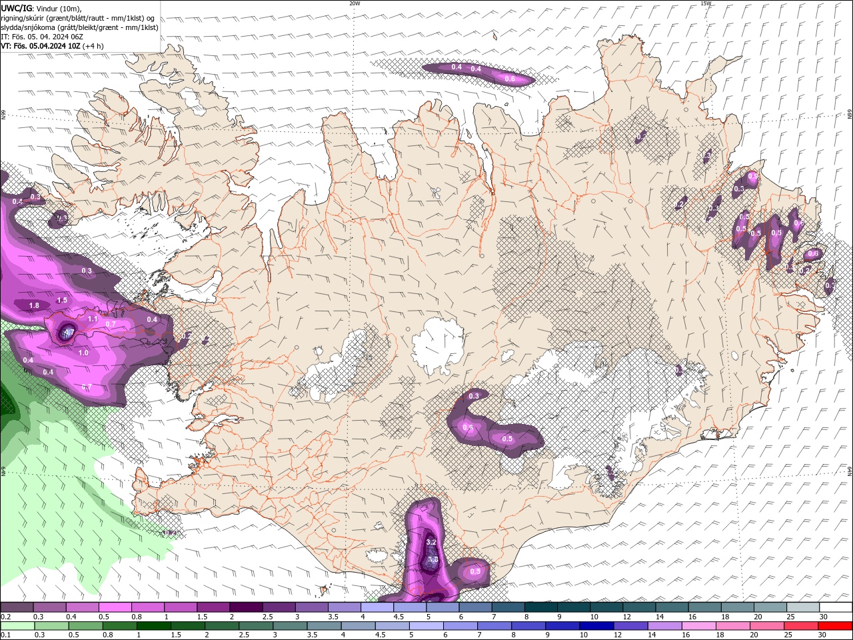Pick the dark purple 2 snow scale swatch
The image size is (853, 640).
tap(246, 607)
